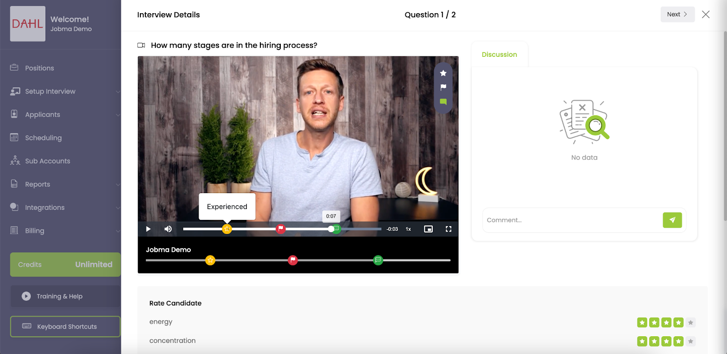
Task: Open Integrations menu item
Action: (x=45, y=207)
